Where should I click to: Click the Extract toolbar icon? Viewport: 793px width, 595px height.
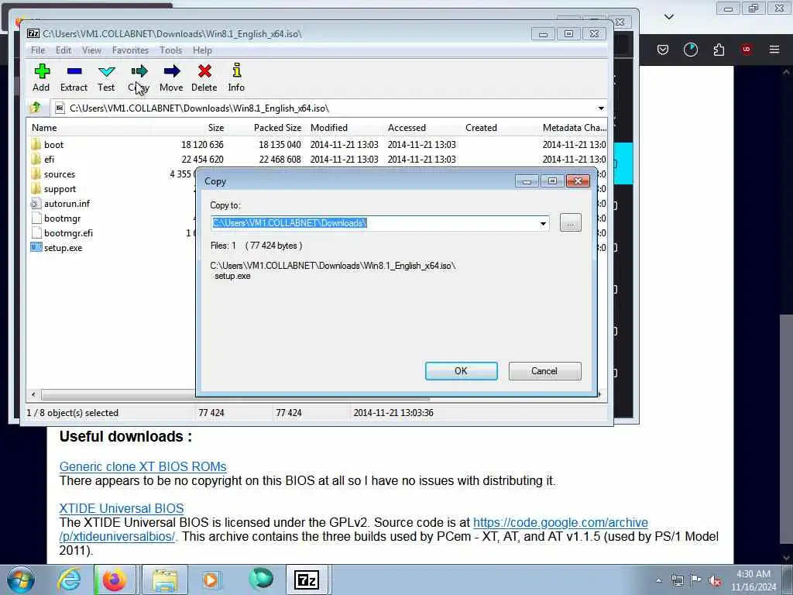click(x=74, y=71)
